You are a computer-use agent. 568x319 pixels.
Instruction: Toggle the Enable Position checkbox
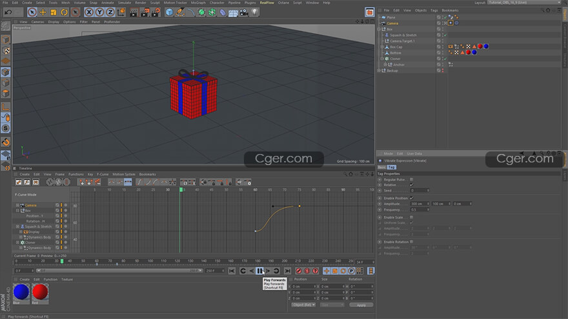click(x=412, y=198)
